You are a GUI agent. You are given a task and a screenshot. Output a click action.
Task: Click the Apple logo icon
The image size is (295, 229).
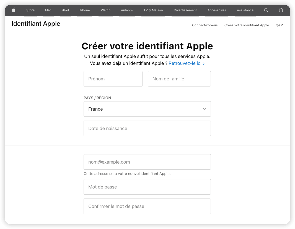click(14, 10)
